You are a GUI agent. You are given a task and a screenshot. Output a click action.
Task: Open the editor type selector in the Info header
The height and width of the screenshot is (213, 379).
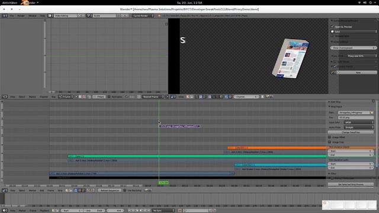[5, 16]
